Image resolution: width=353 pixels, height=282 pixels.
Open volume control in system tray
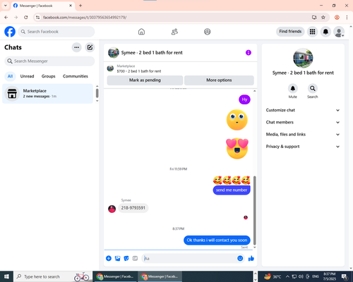(x=301, y=276)
